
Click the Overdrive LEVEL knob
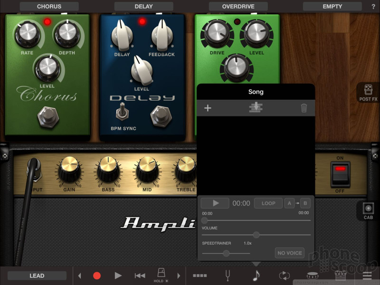256,33
